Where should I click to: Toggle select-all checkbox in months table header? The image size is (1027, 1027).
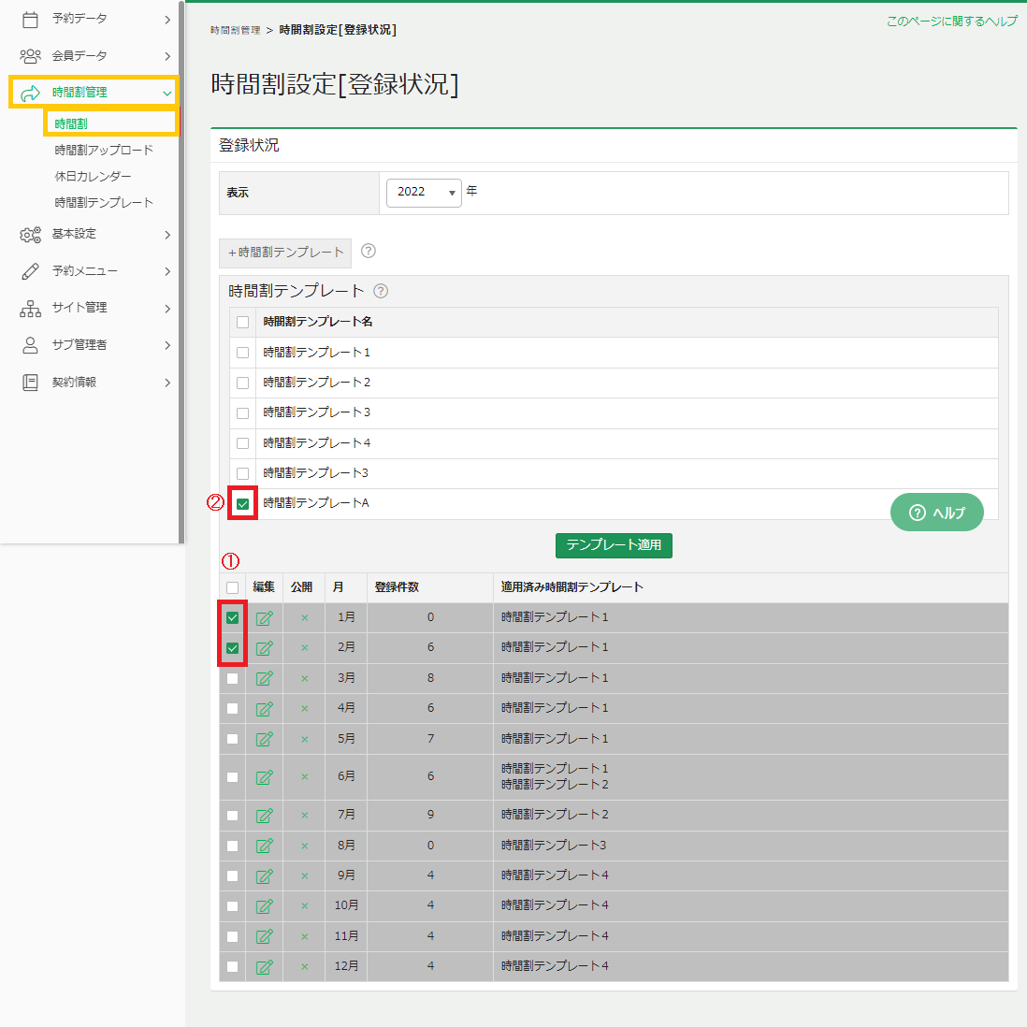[233, 587]
